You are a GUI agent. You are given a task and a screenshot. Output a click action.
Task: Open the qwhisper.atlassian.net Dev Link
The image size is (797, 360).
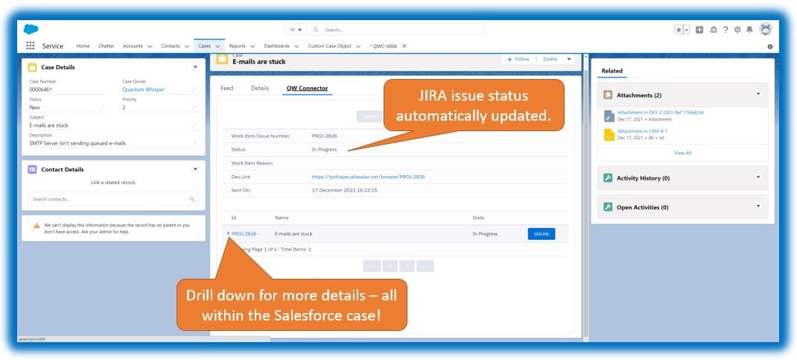click(368, 177)
